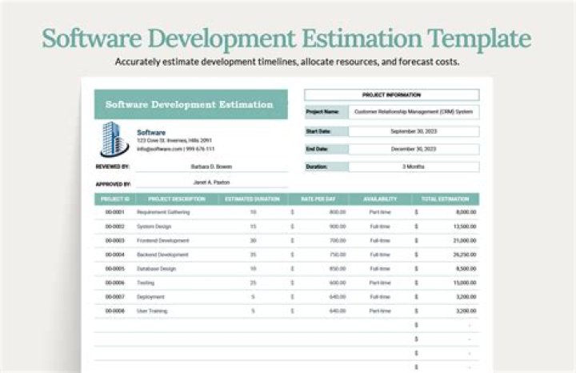Screen dimensions: 576x373
Task: Select the company street address line
Action: (174, 140)
